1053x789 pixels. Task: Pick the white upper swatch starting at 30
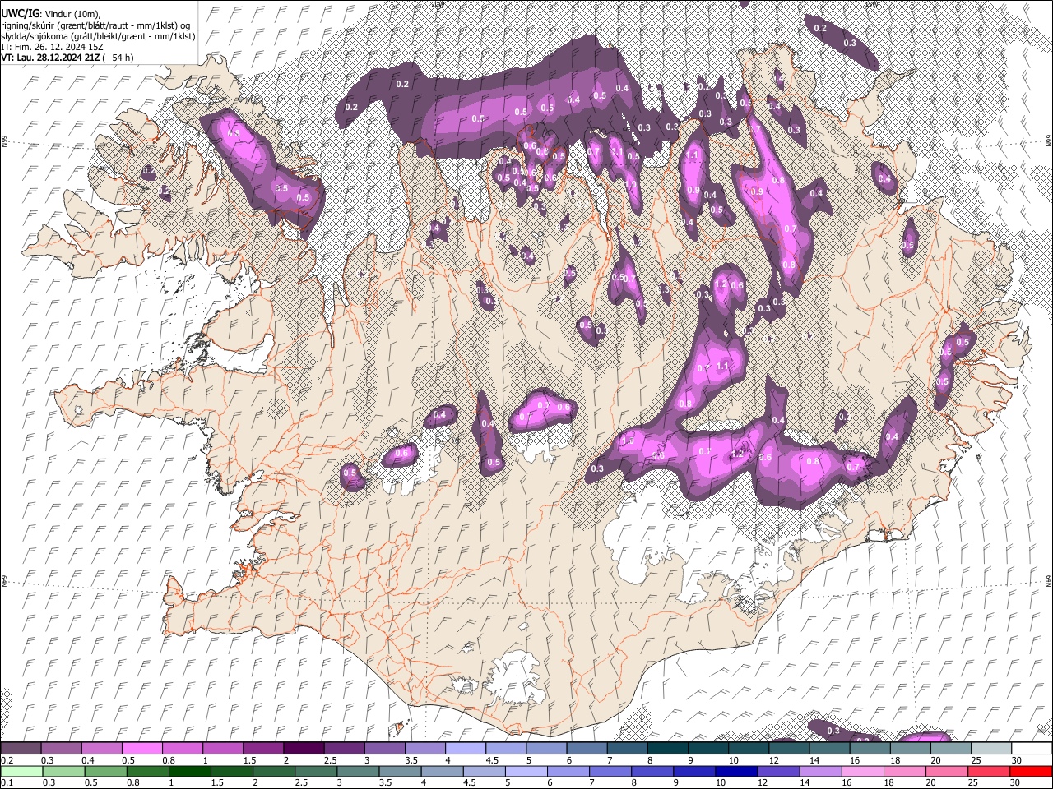click(1032, 748)
